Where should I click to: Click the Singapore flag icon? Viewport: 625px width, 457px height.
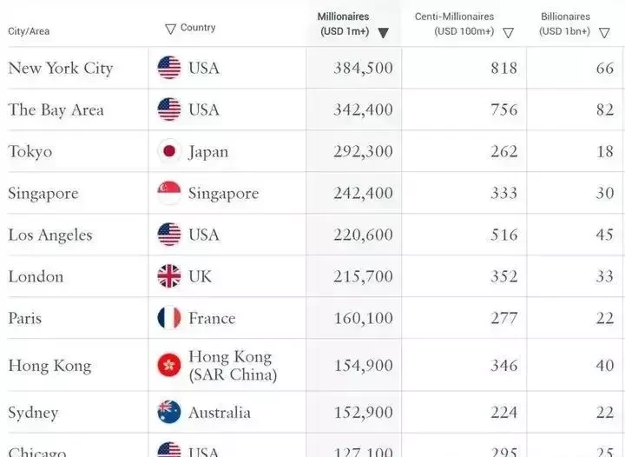click(169, 193)
